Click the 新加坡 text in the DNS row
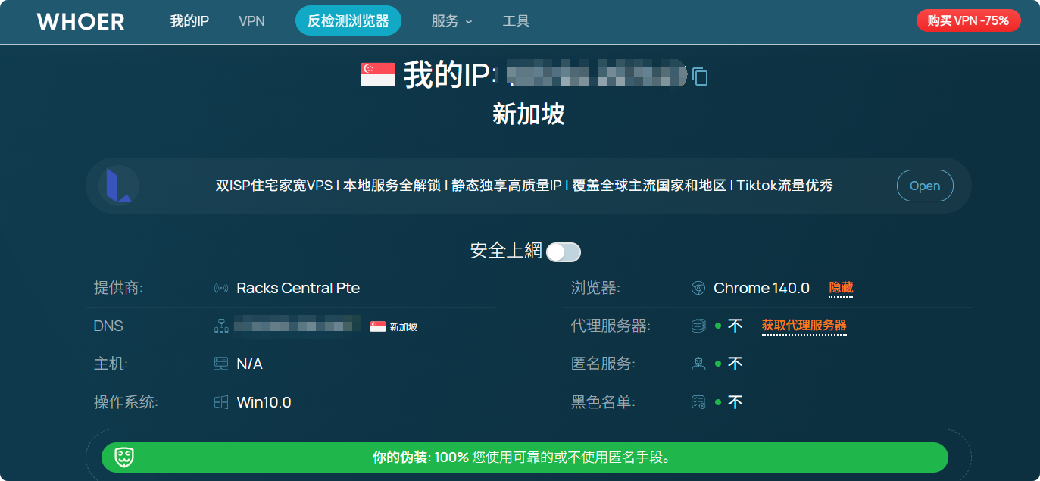 [x=404, y=327]
